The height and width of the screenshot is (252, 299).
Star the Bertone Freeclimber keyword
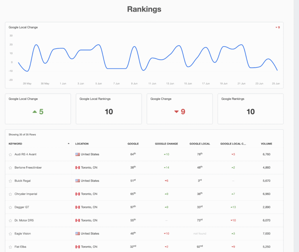(10, 168)
